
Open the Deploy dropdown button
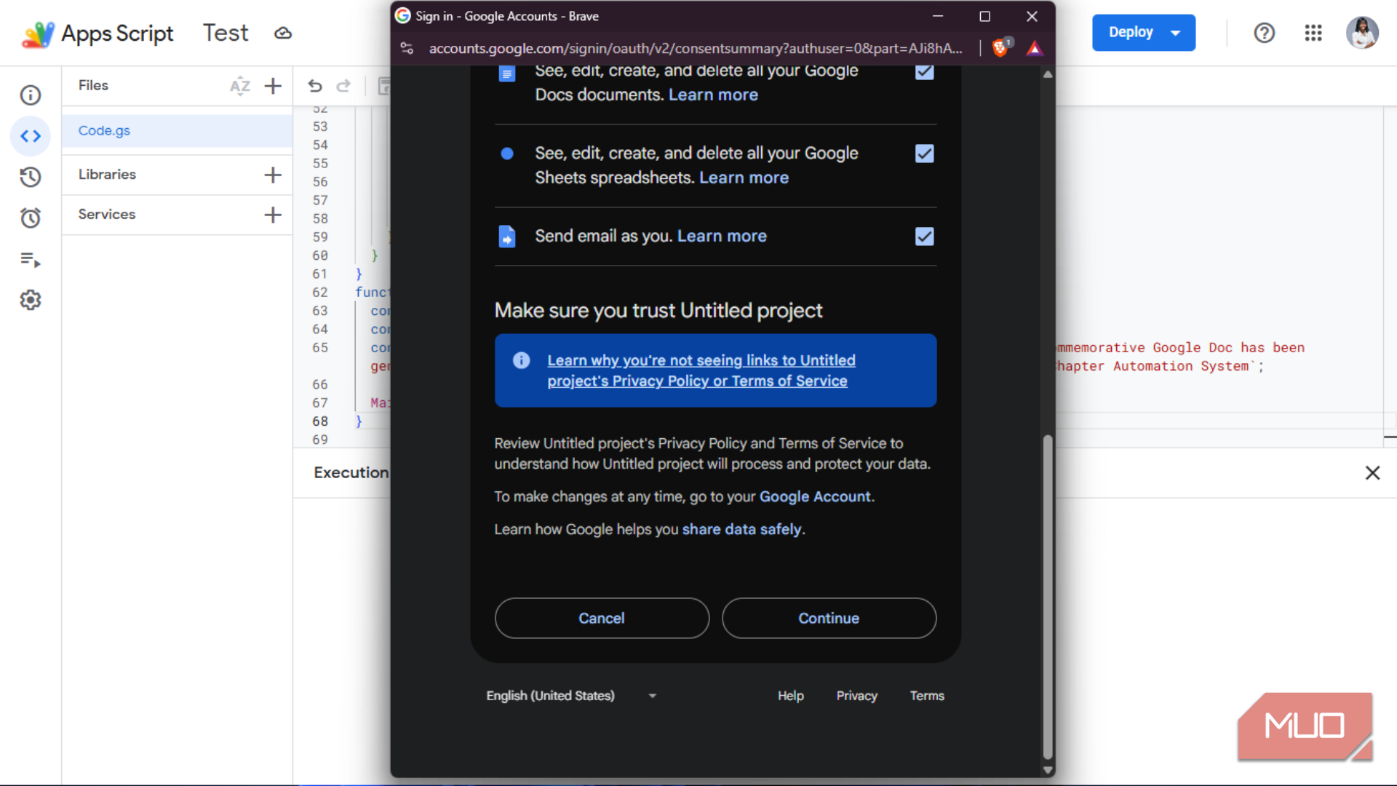pyautogui.click(x=1144, y=33)
